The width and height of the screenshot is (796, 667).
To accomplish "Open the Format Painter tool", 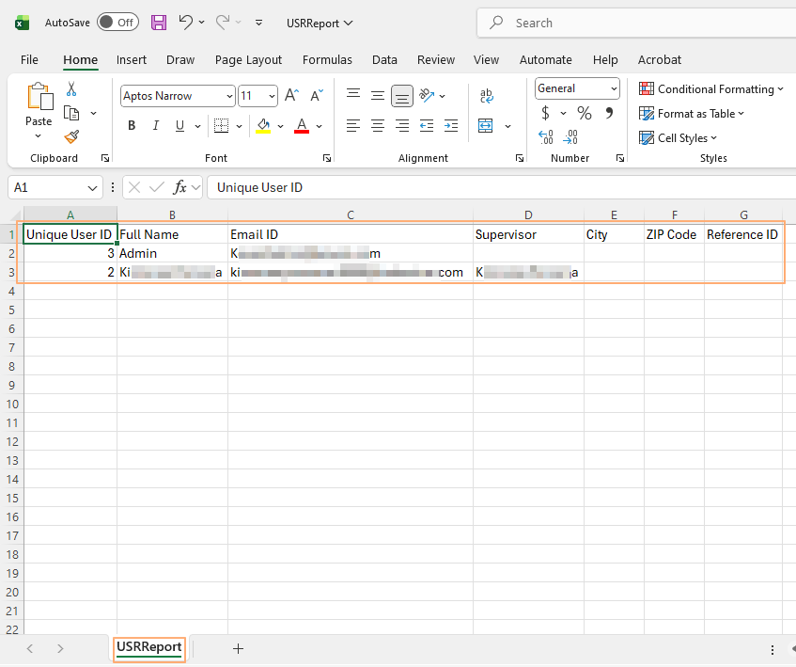I will coord(70,136).
